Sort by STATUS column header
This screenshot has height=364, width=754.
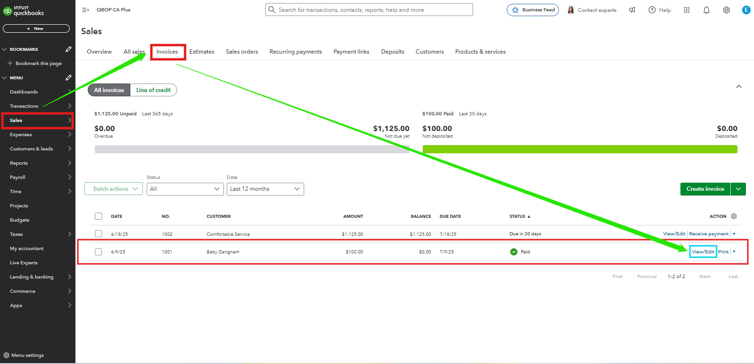pos(520,216)
